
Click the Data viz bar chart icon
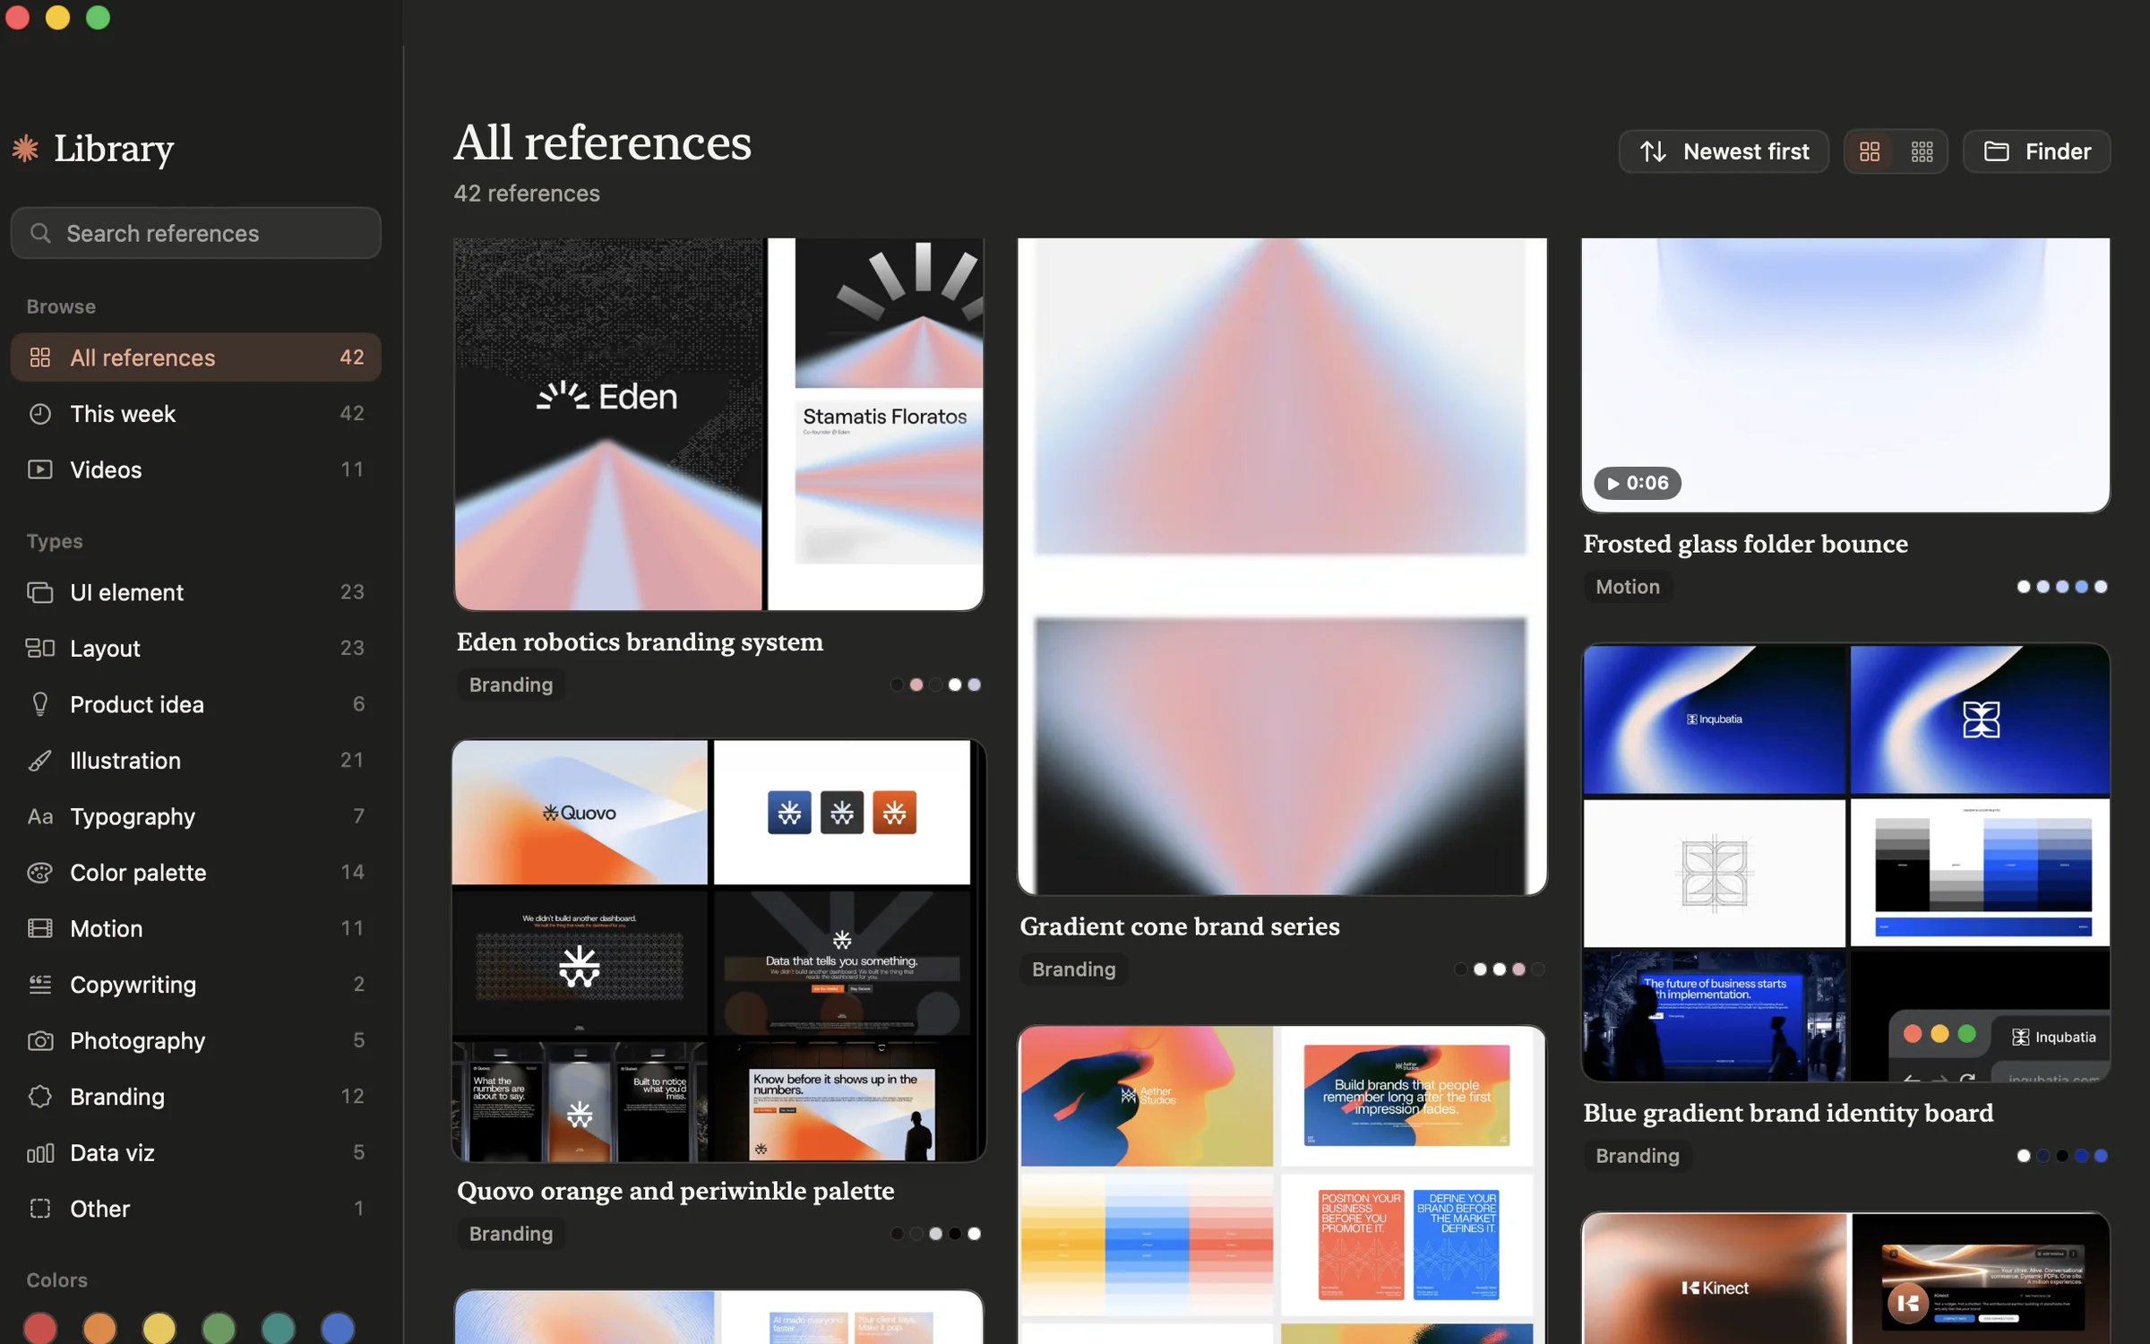[x=39, y=1152]
